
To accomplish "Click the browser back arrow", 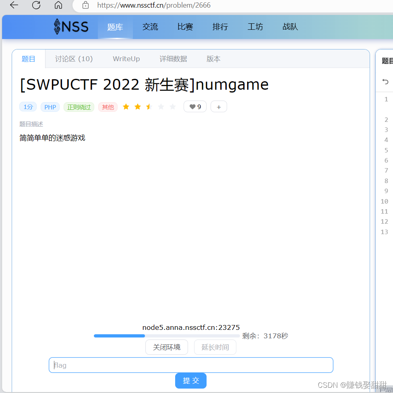I will click(13, 5).
